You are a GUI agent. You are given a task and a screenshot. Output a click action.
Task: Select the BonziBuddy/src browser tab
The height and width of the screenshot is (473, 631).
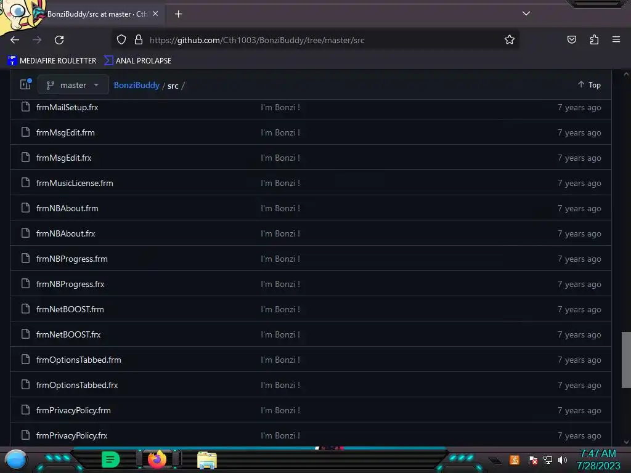97,14
